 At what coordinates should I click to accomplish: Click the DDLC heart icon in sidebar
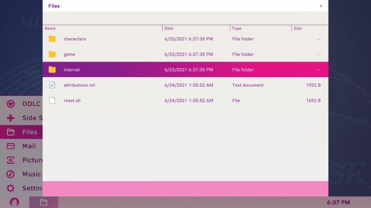pos(11,104)
